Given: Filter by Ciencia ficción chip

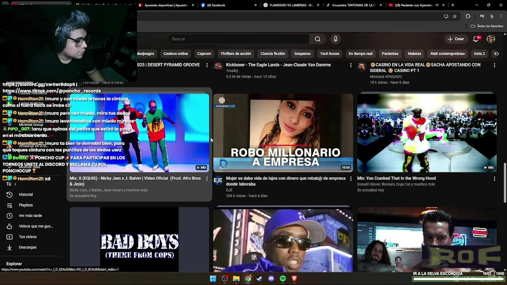Looking at the screenshot, I should (273, 53).
